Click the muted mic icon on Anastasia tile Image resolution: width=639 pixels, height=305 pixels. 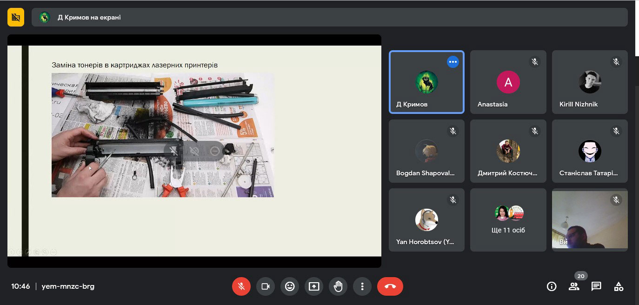click(535, 62)
